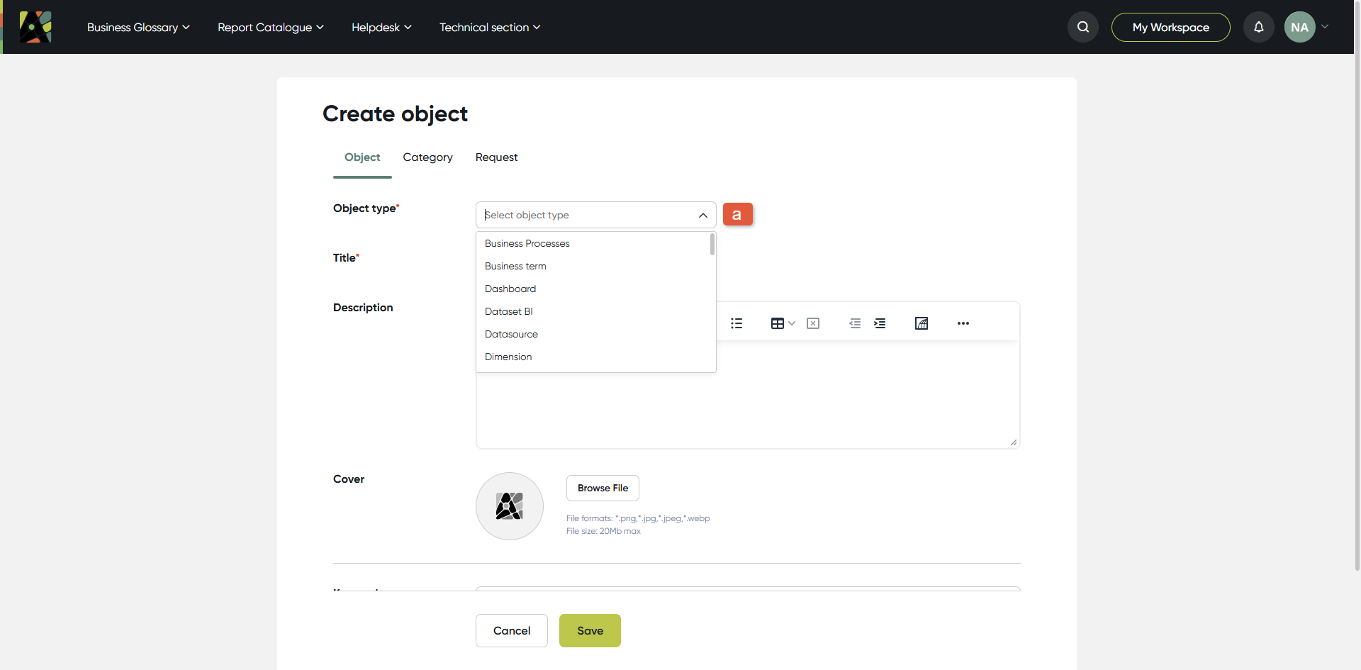Select the Object tab

362,157
